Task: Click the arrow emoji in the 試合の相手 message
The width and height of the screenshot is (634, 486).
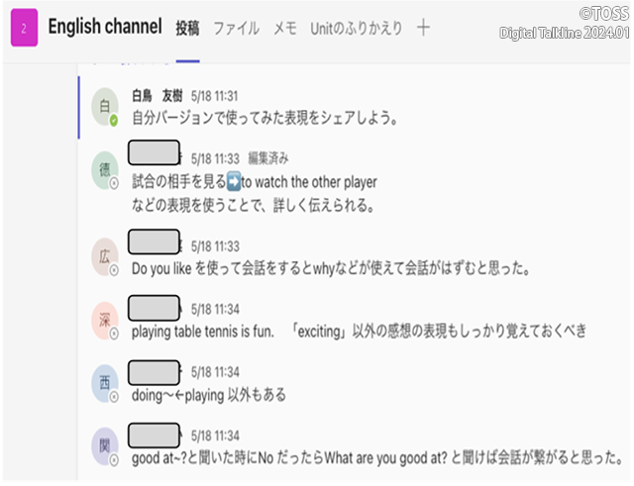Action: [233, 182]
